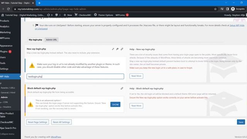Click pin icon beside New wp-login.php
Screen dimensions: 247x139
click(117, 49)
